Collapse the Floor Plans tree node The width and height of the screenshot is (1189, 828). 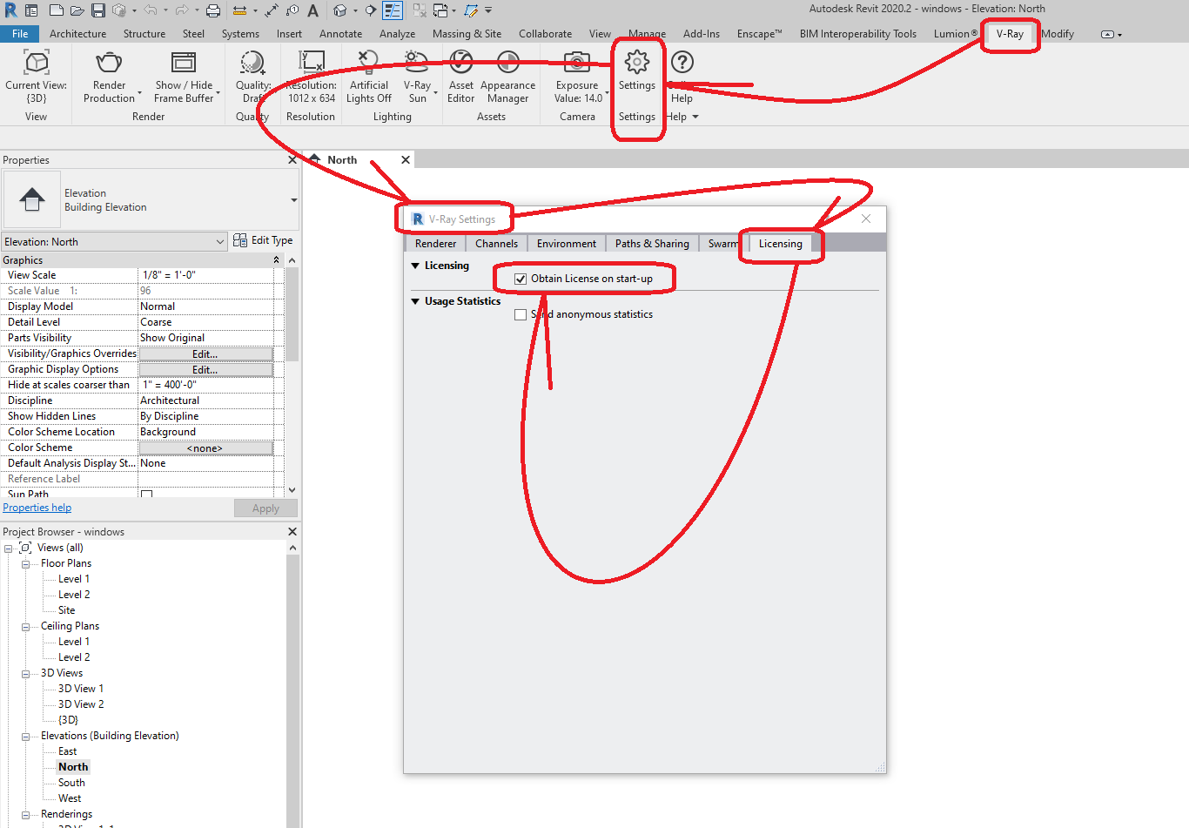pyautogui.click(x=25, y=564)
